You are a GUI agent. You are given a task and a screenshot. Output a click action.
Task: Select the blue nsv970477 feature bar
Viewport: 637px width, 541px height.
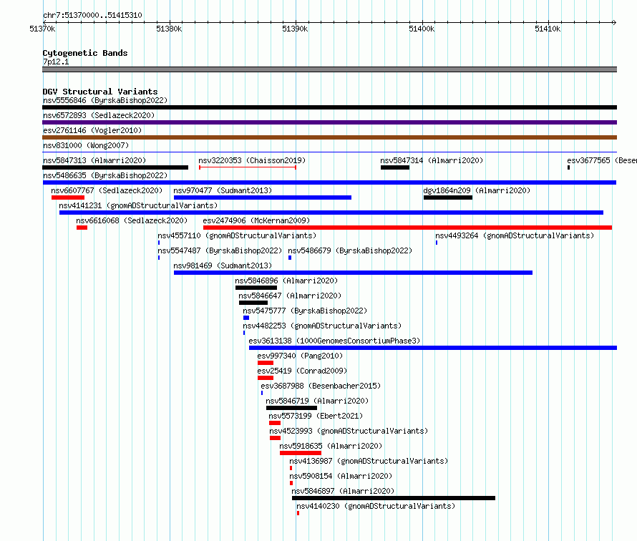click(x=263, y=198)
